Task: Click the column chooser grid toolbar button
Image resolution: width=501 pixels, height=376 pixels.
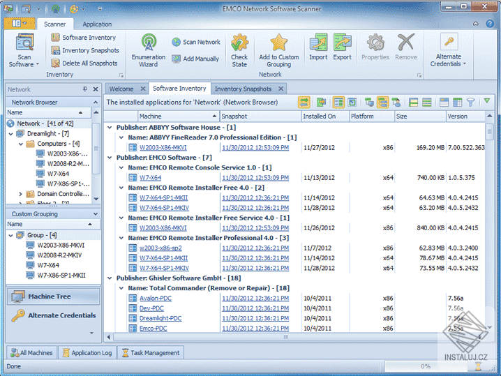Action: point(457,103)
